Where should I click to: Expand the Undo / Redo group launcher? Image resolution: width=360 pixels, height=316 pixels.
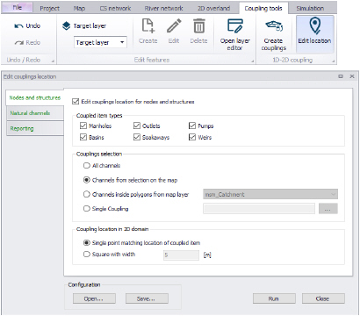tap(53, 61)
